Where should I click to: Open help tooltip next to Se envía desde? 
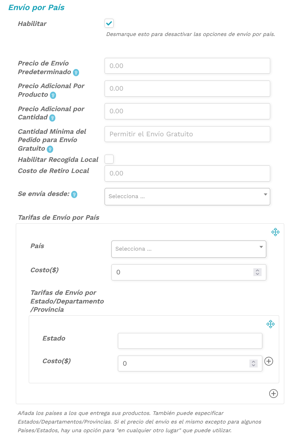pos(74,195)
